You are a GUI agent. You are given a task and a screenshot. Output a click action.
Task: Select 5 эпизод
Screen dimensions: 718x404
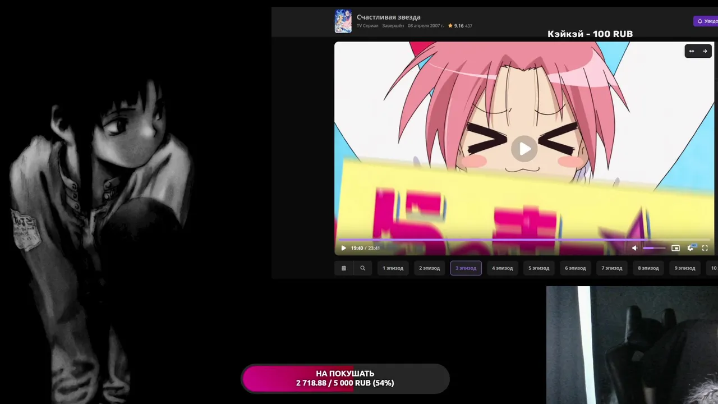pyautogui.click(x=538, y=268)
